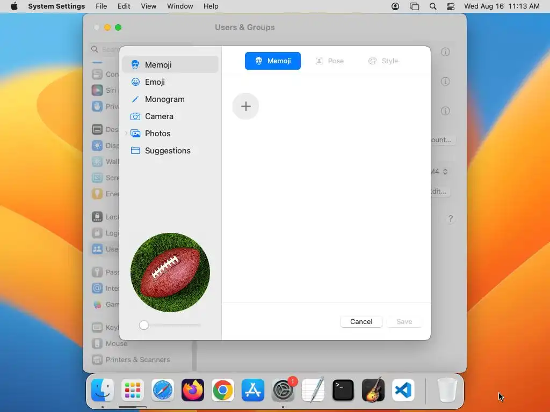Adjust the picture zoom slider knob

(x=143, y=325)
